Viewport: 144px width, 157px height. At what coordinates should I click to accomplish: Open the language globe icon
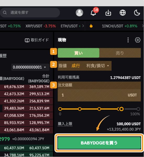click(123, 13)
